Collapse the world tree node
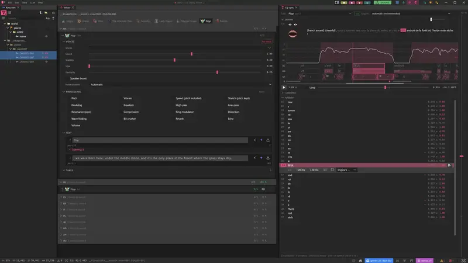468x263 pixels. pyautogui.click(x=5, y=23)
